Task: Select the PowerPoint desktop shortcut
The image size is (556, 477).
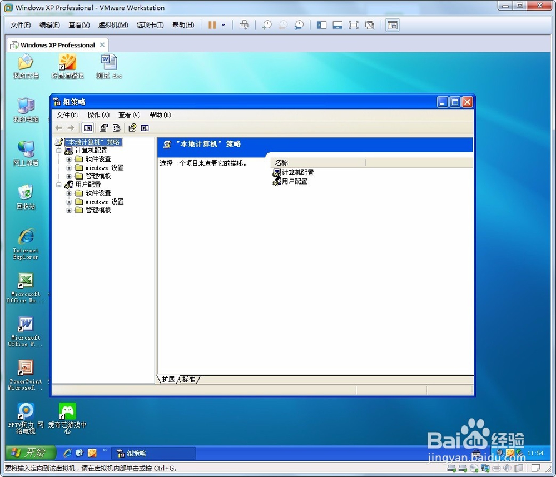Action: tap(26, 375)
